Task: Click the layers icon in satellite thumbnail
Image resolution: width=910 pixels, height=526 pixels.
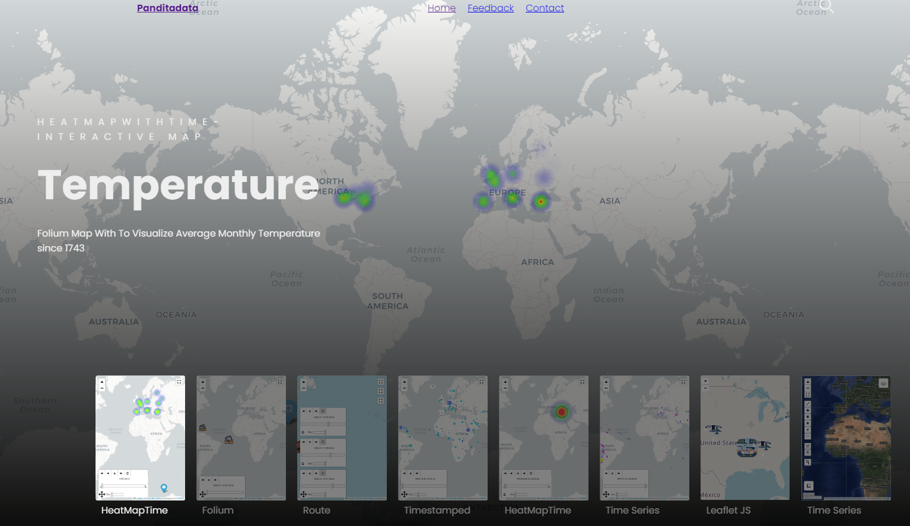Action: [883, 383]
